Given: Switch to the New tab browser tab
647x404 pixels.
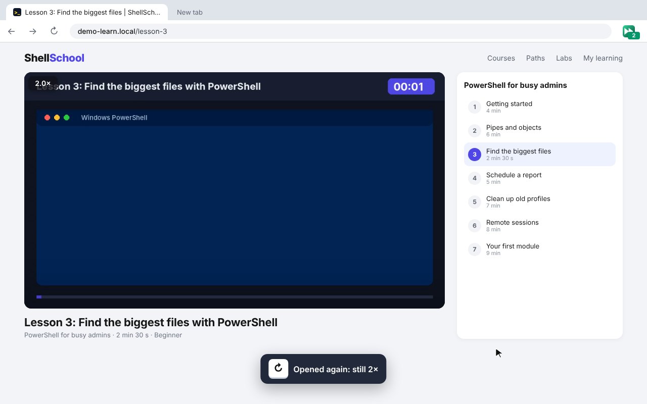Looking at the screenshot, I should click(x=190, y=12).
